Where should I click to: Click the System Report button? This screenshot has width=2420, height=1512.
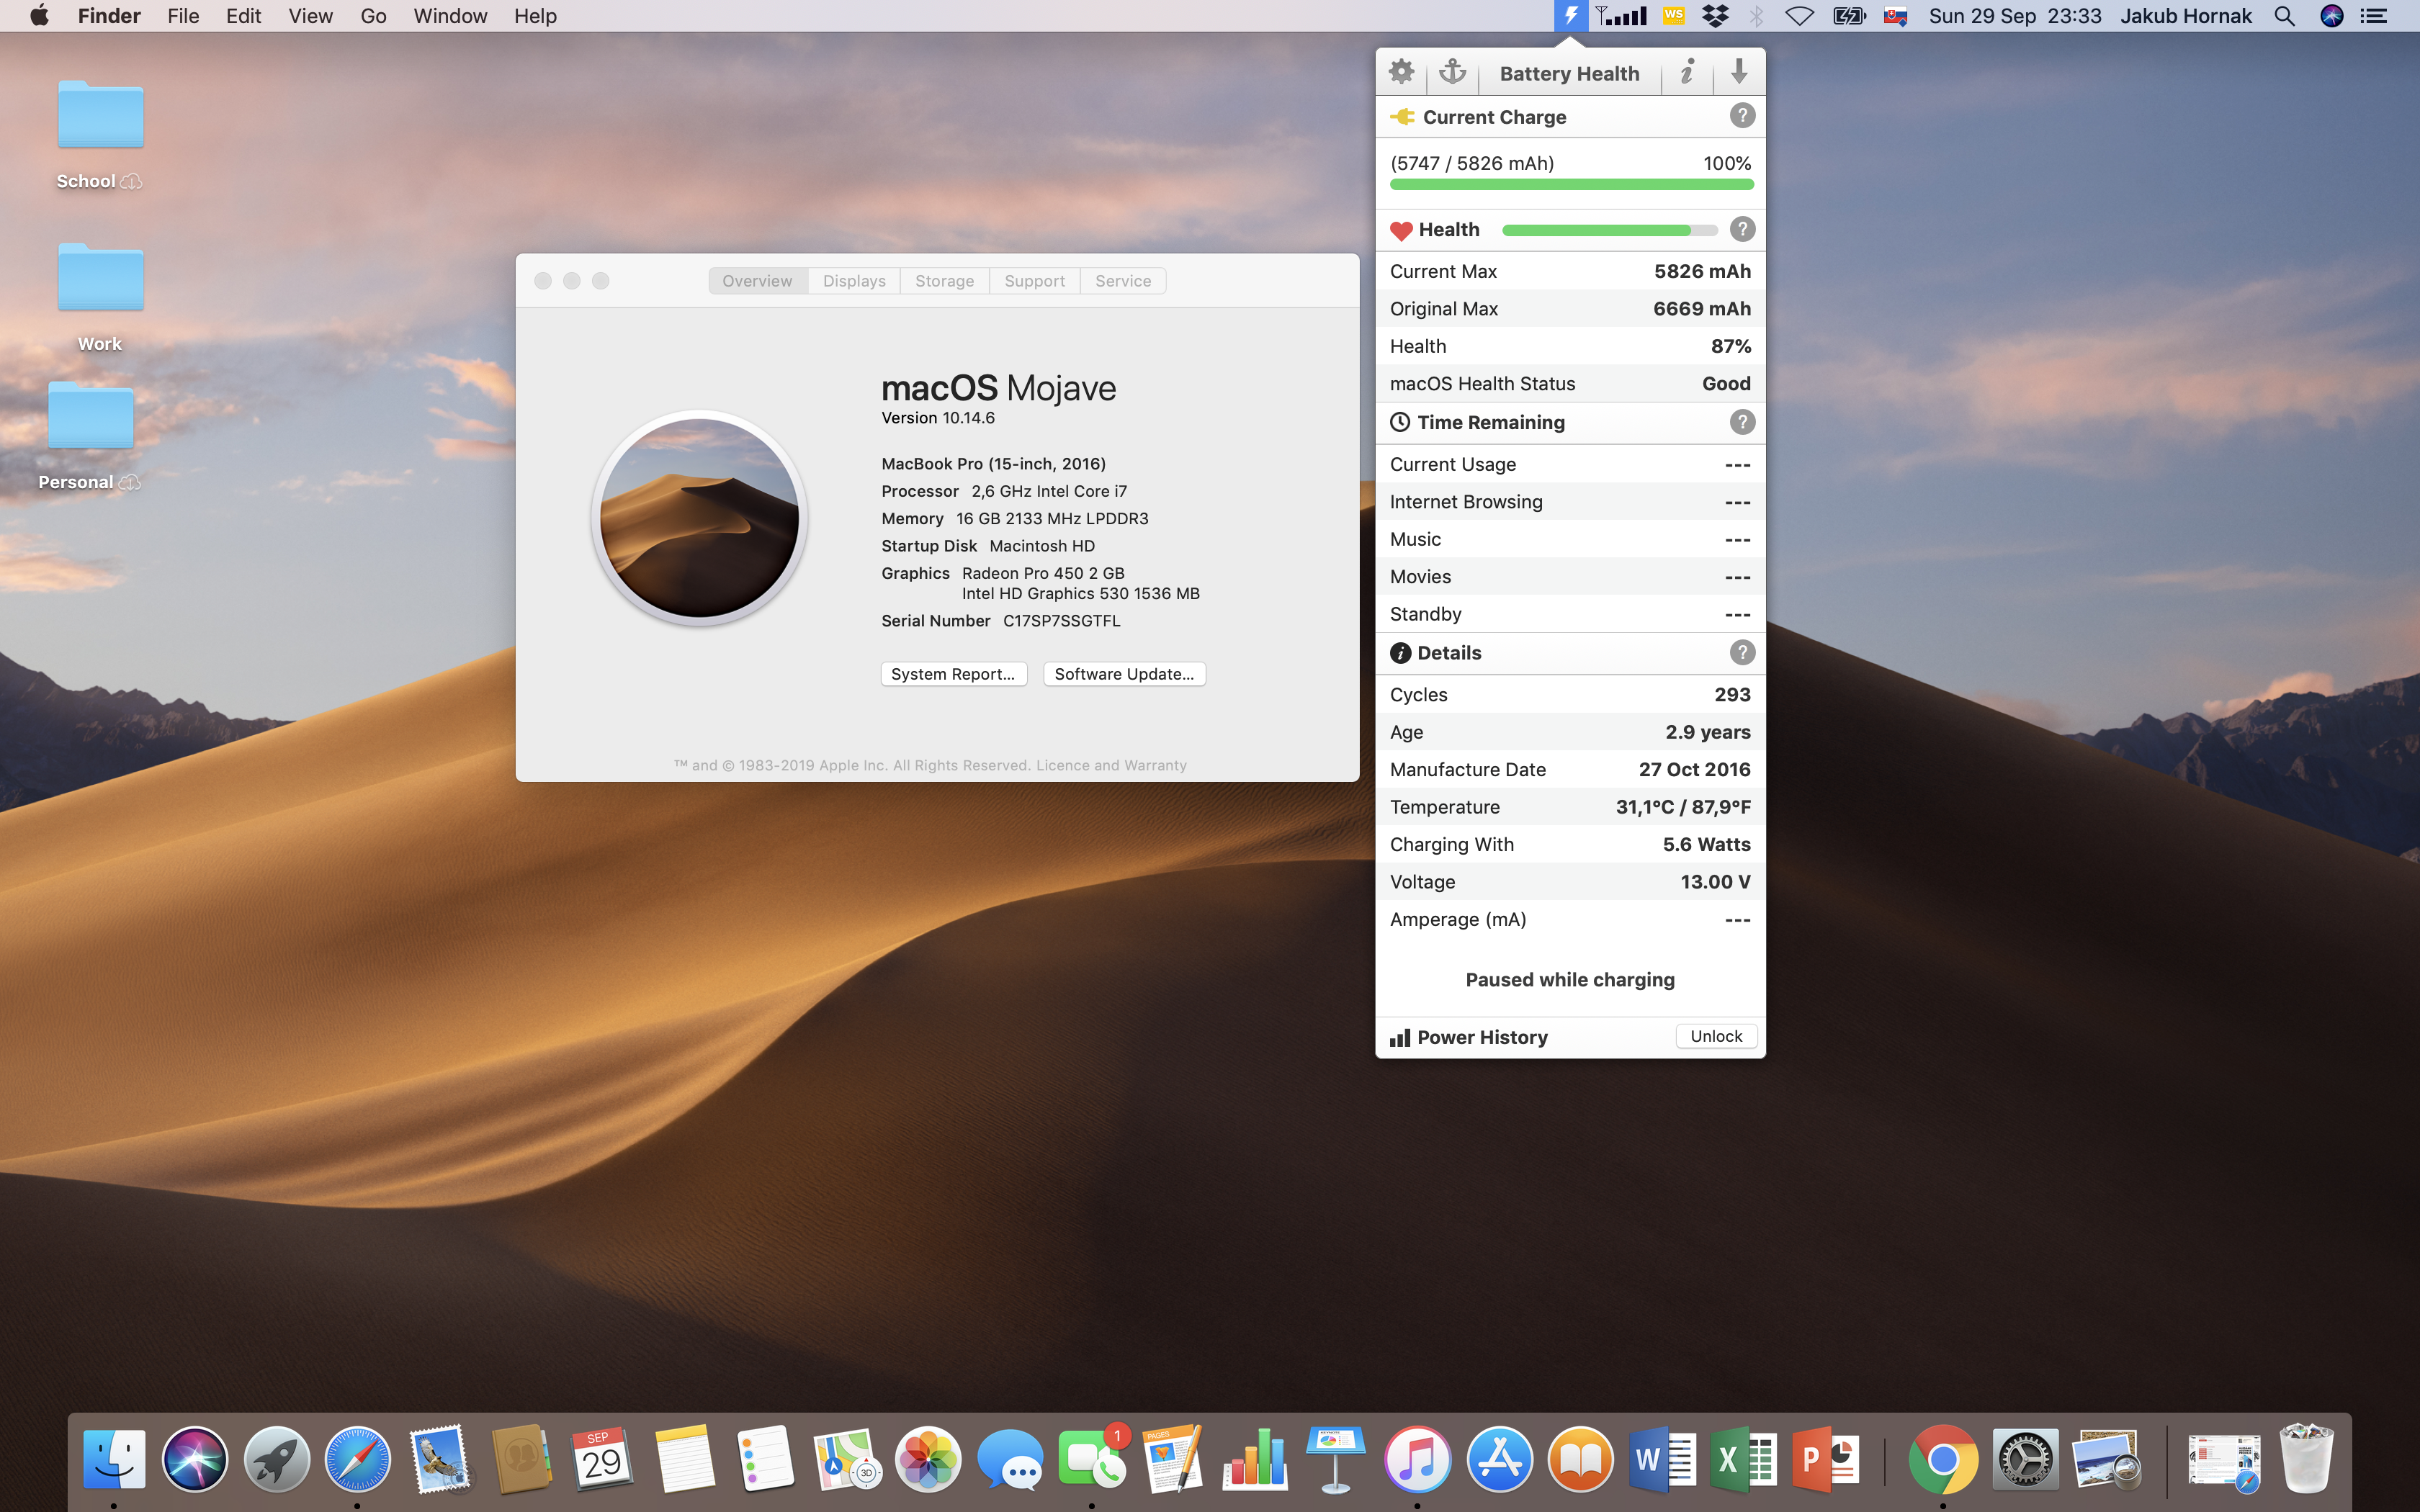953,674
